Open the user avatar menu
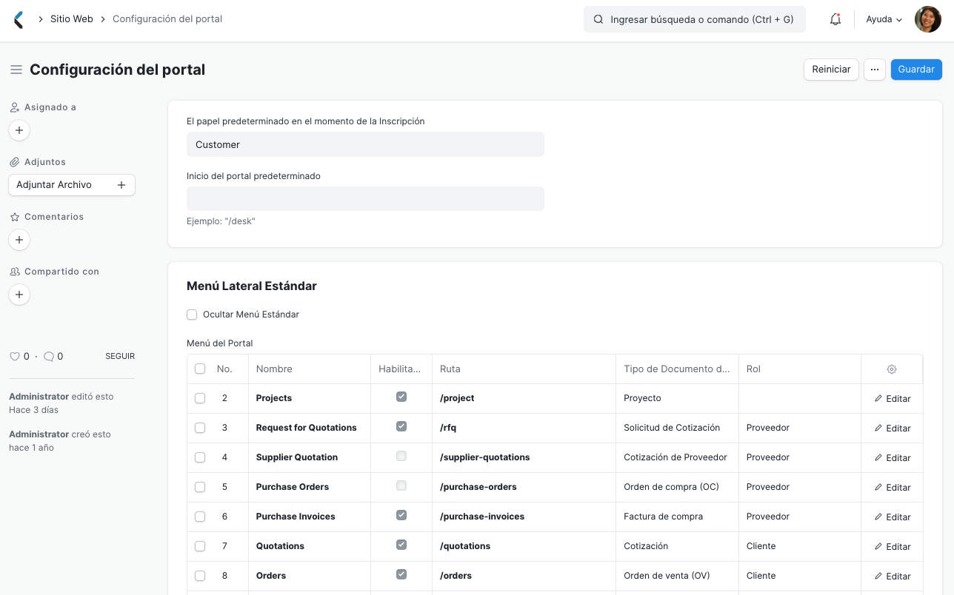The width and height of the screenshot is (954, 595). (x=928, y=19)
